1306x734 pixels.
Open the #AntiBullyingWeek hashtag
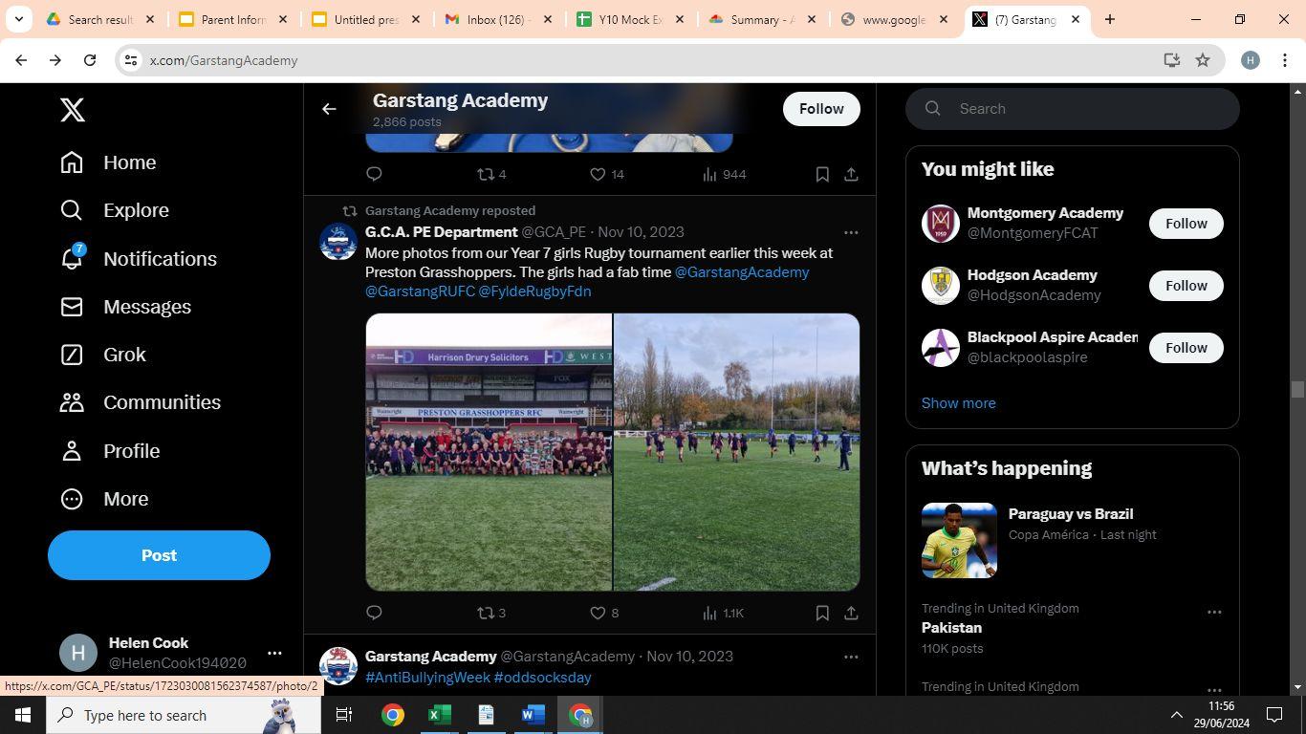(x=427, y=678)
